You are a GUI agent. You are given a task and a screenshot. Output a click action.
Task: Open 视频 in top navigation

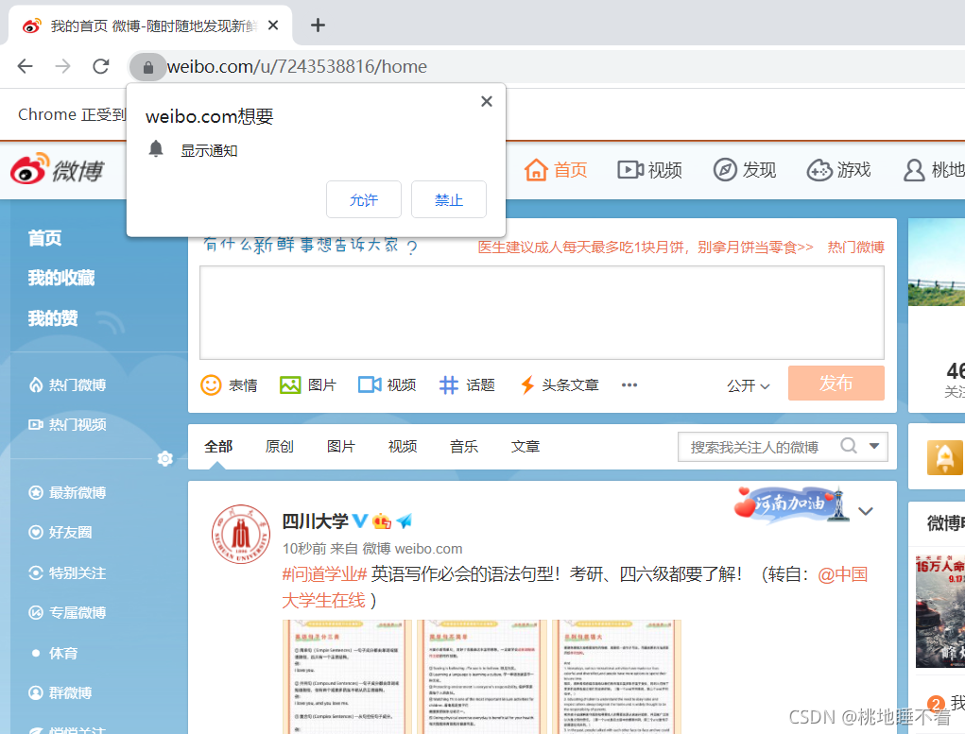650,170
